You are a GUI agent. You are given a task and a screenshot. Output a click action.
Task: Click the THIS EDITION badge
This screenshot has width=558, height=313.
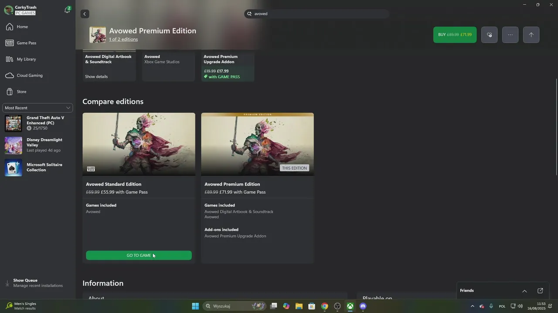point(294,168)
